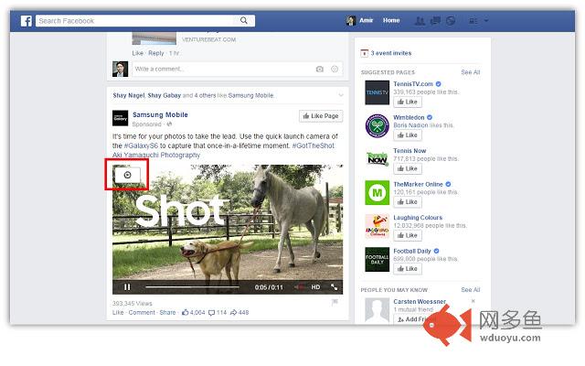
Task: Like the comment above
Action: pyautogui.click(x=138, y=53)
